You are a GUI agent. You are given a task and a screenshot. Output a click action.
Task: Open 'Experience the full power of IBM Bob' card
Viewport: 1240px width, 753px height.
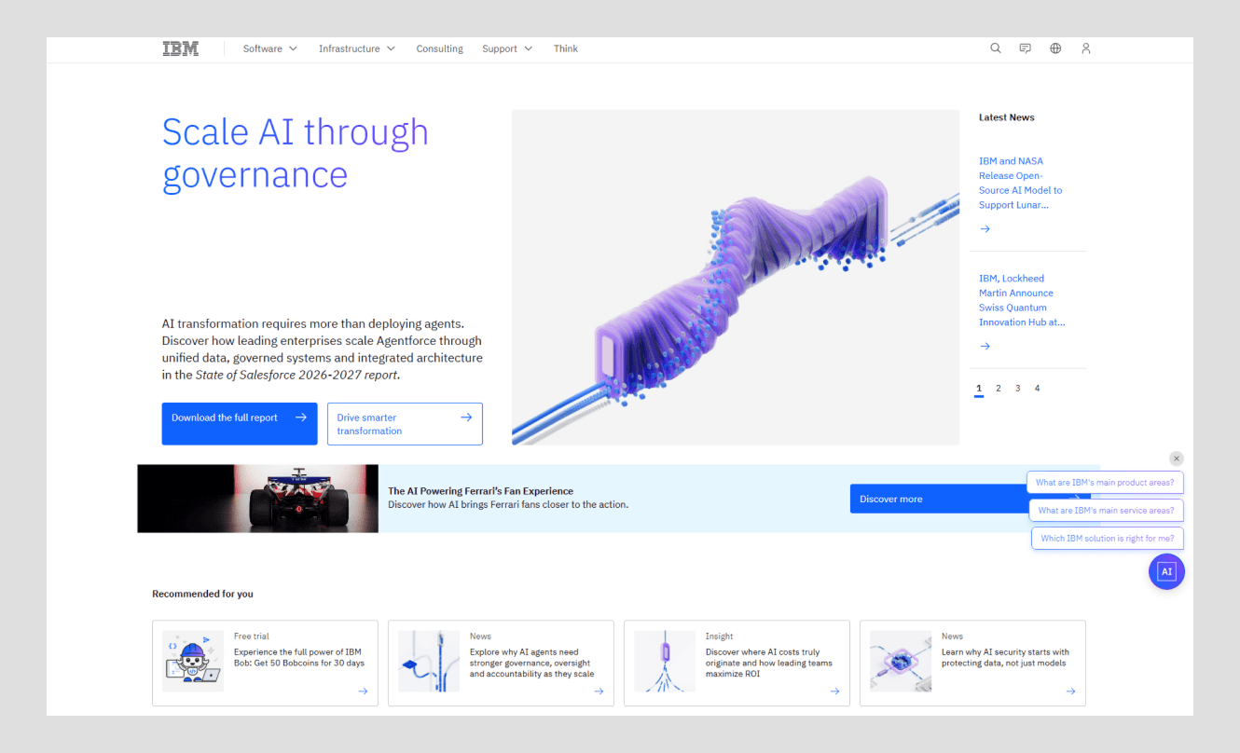coord(265,664)
